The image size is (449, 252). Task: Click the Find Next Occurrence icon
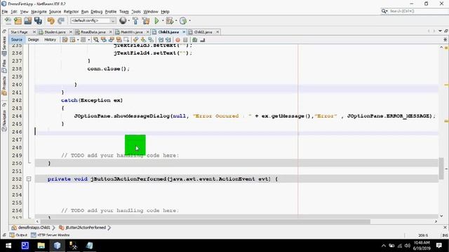pos(111,40)
